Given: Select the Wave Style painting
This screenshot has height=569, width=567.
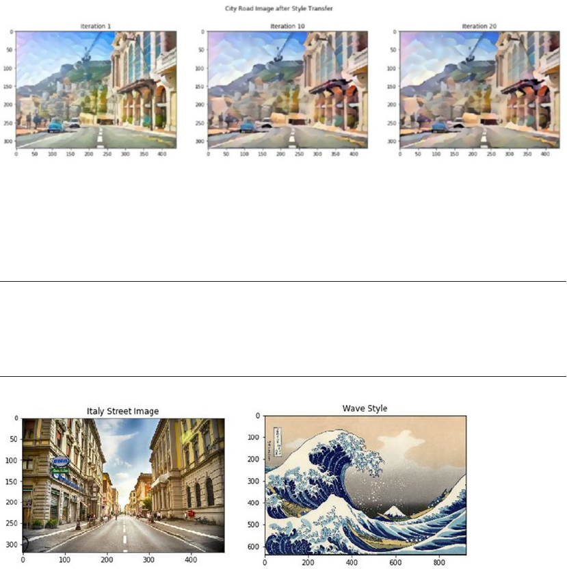Looking at the screenshot, I should coord(365,485).
